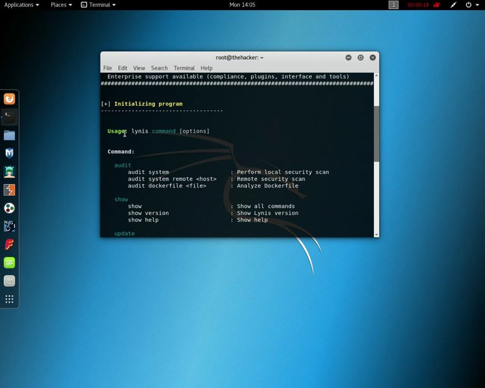This screenshot has width=485, height=388.
Task: Launch Metasploit from the dock
Action: point(9,153)
